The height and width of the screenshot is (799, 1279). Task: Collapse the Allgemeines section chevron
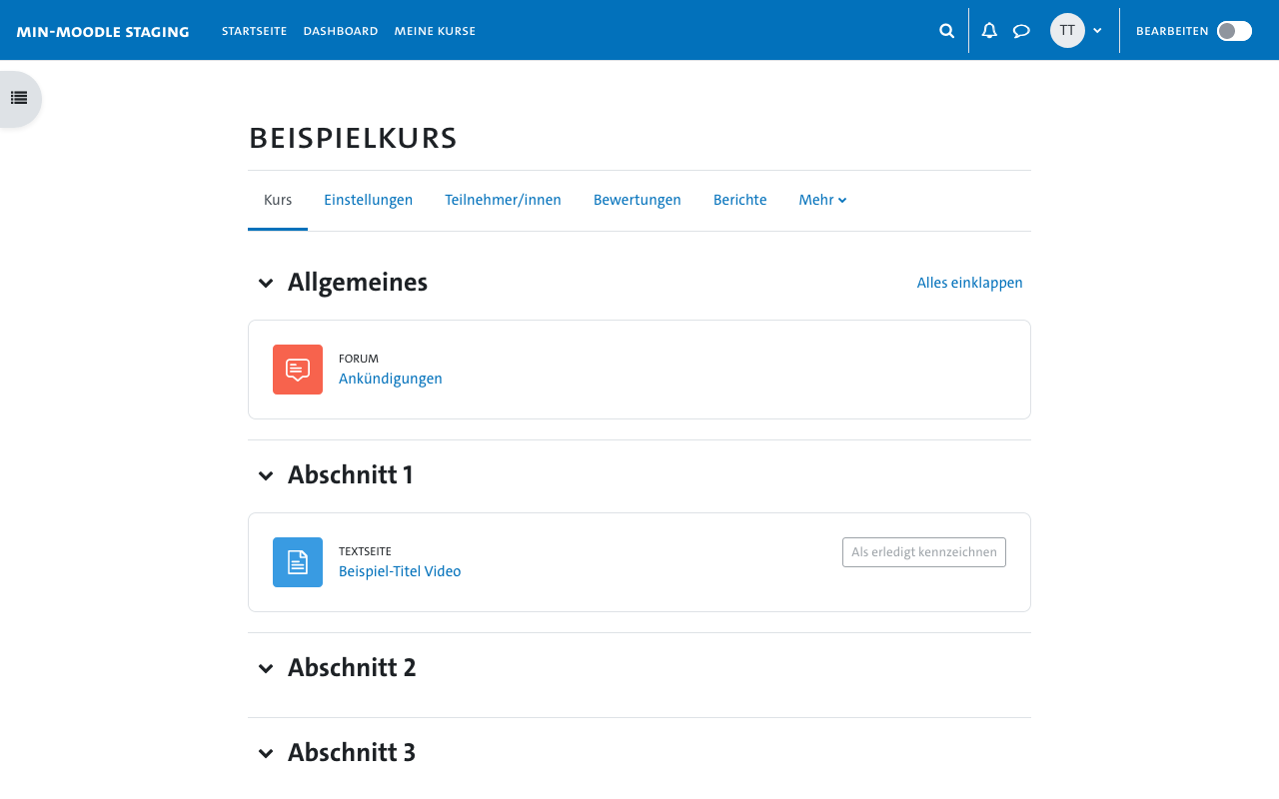266,283
